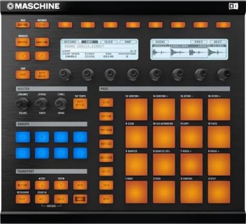This screenshot has height=224, width=246.
Task: Toggle the SNAP button
Action: pyautogui.click(x=23, y=75)
